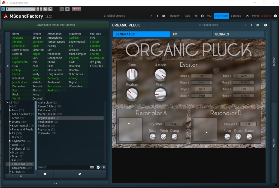The width and height of the screenshot is (279, 188).
Task: Next Organic Pluck preset arrow
Action: 251,25
